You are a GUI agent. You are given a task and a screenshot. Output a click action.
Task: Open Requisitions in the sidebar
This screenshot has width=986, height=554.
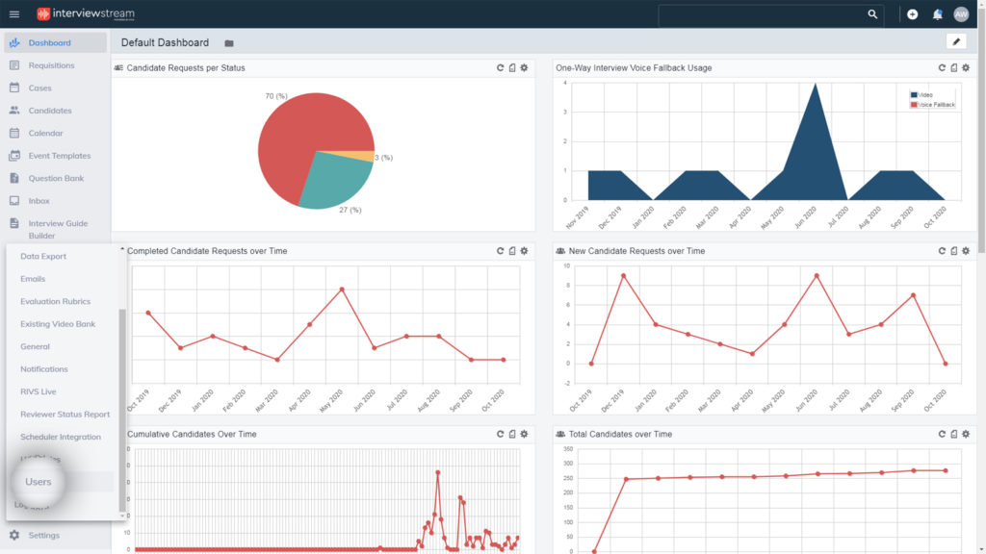pos(53,64)
